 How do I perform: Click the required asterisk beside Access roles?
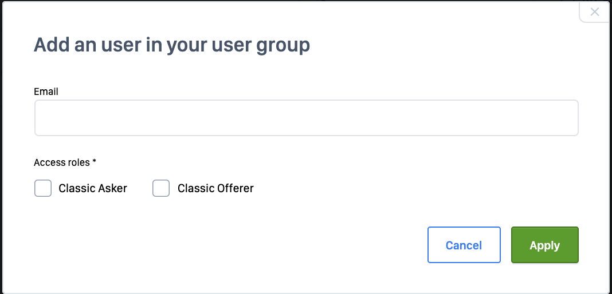click(95, 162)
